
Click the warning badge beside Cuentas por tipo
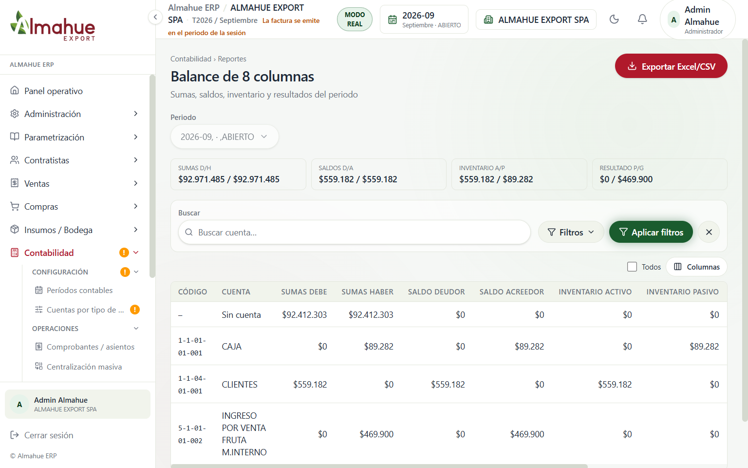[135, 310]
